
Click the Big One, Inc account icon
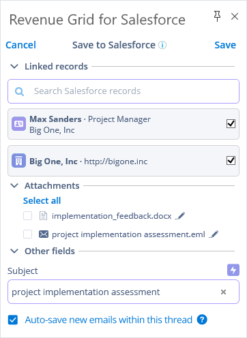(18, 161)
